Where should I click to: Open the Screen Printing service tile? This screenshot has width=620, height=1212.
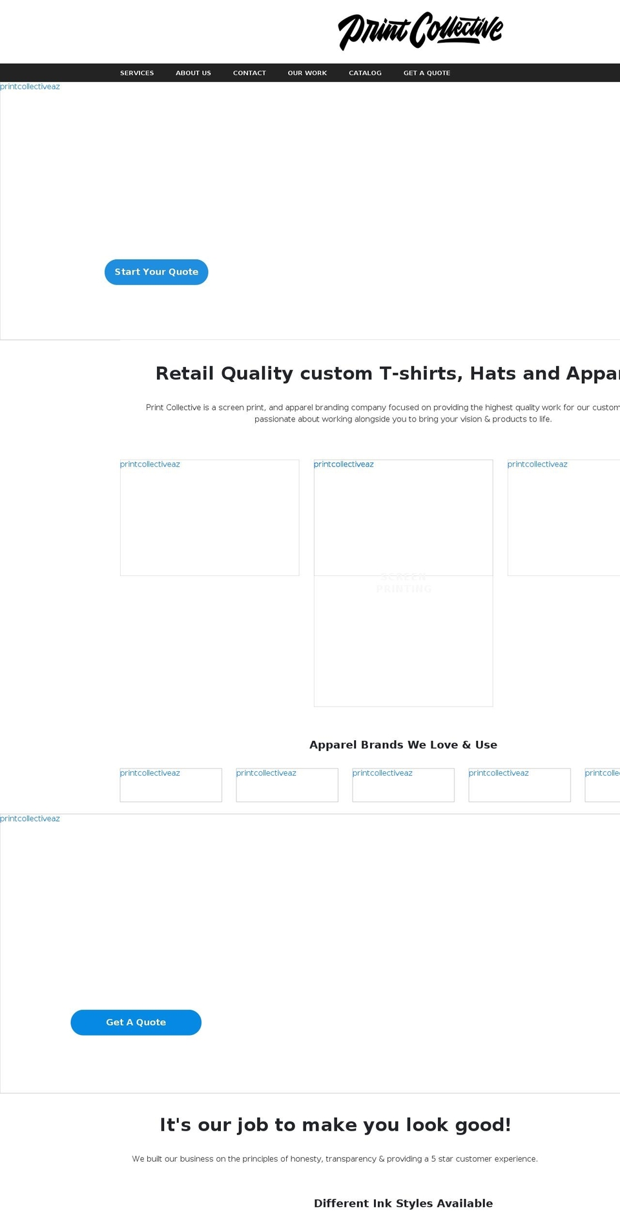point(403,582)
